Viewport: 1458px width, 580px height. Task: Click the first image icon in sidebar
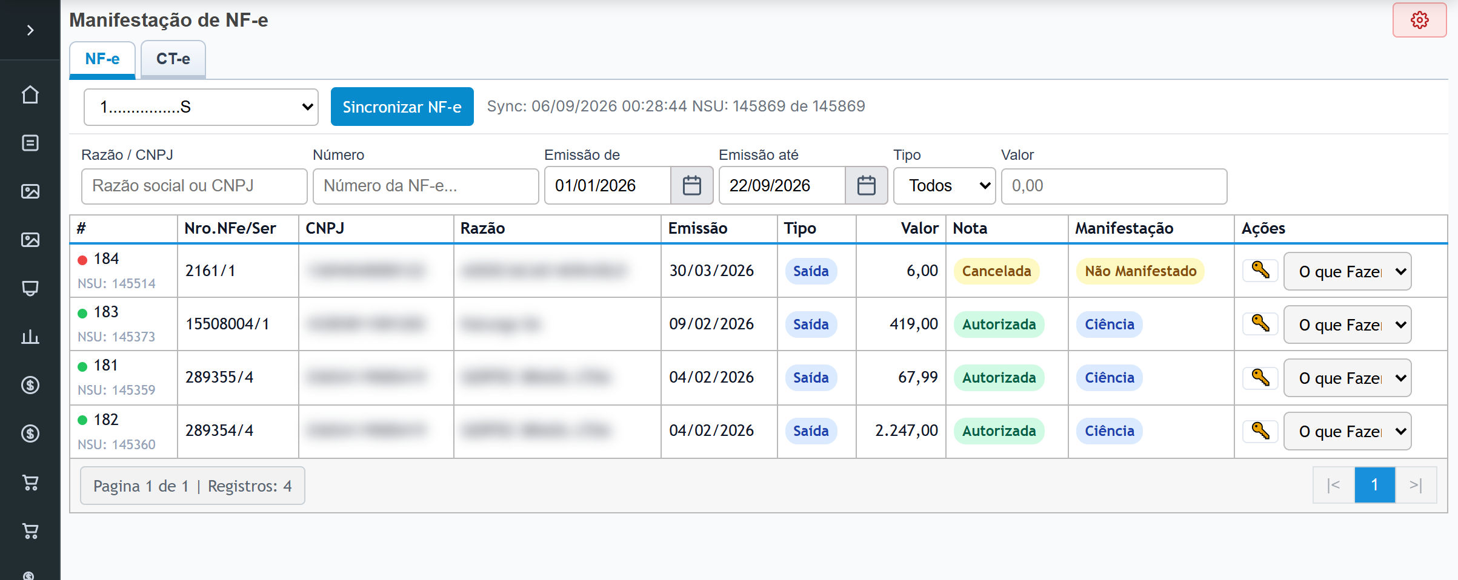(30, 191)
